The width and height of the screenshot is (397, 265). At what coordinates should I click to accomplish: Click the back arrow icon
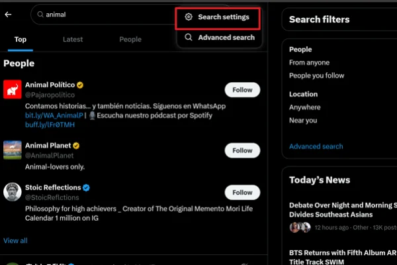pos(8,15)
